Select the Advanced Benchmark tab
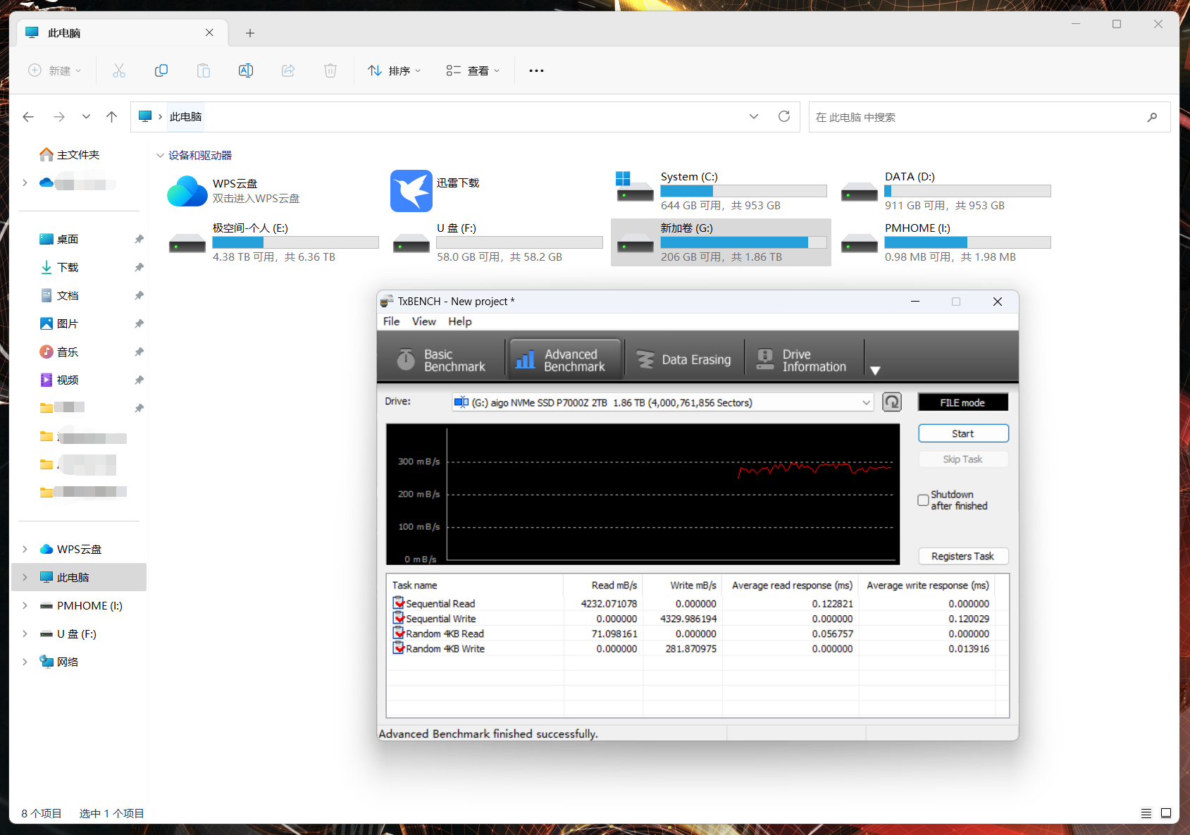1190x835 pixels. [x=565, y=360]
